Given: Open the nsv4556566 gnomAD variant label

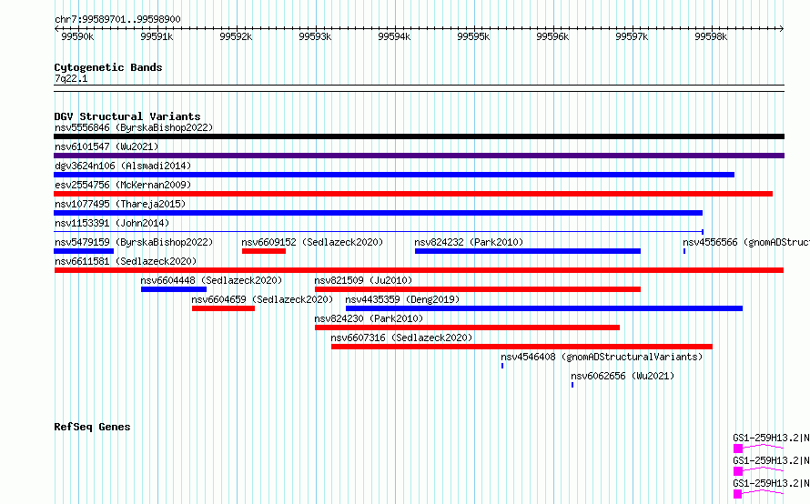Looking at the screenshot, I should pyautogui.click(x=746, y=242).
